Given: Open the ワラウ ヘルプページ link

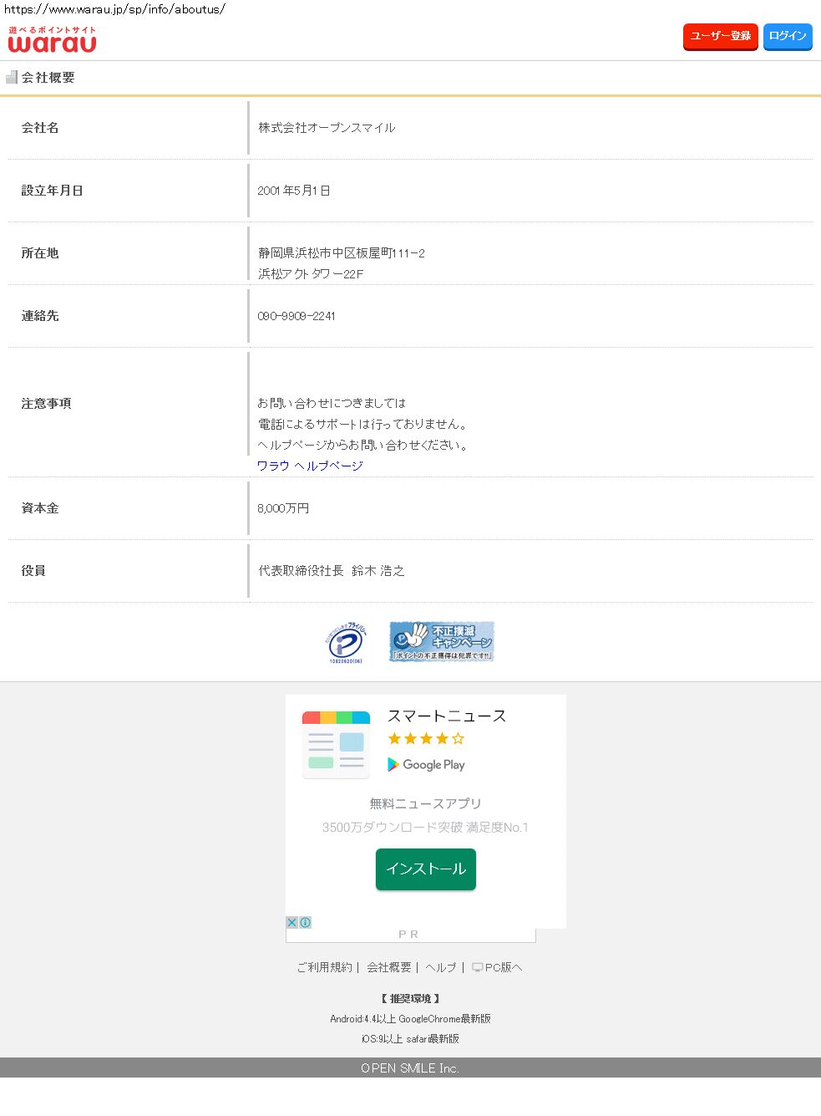Looking at the screenshot, I should pyautogui.click(x=310, y=466).
